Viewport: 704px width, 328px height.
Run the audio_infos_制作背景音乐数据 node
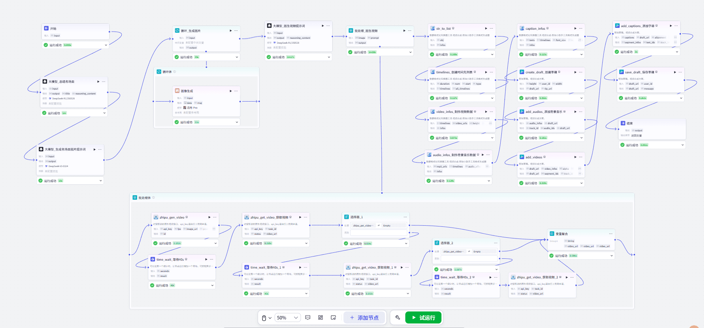483,155
